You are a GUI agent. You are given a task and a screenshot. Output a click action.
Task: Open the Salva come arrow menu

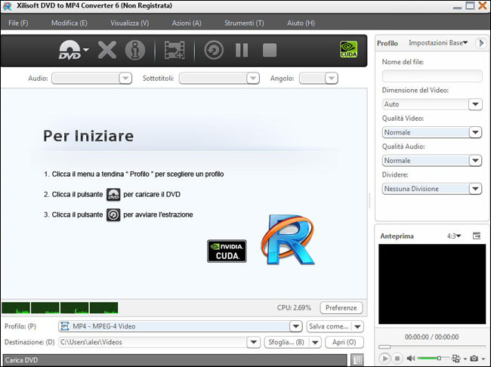pyautogui.click(x=357, y=327)
